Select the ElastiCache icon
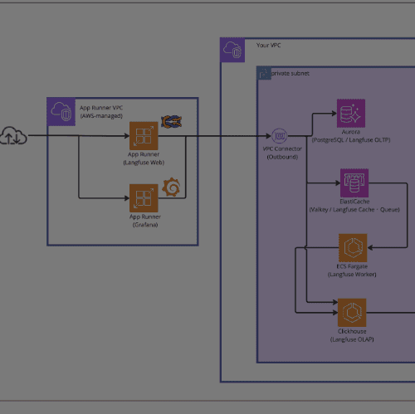 pyautogui.click(x=354, y=183)
